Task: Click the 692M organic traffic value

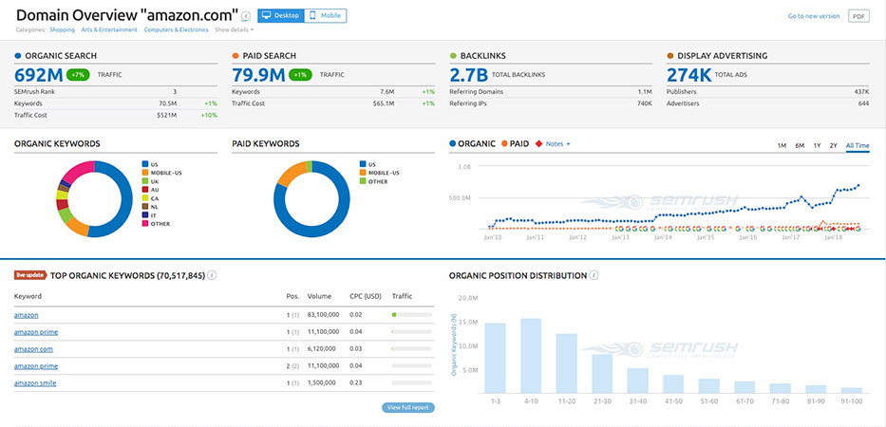Action: [38, 75]
